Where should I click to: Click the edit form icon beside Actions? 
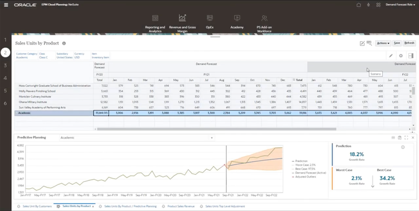[362, 43]
